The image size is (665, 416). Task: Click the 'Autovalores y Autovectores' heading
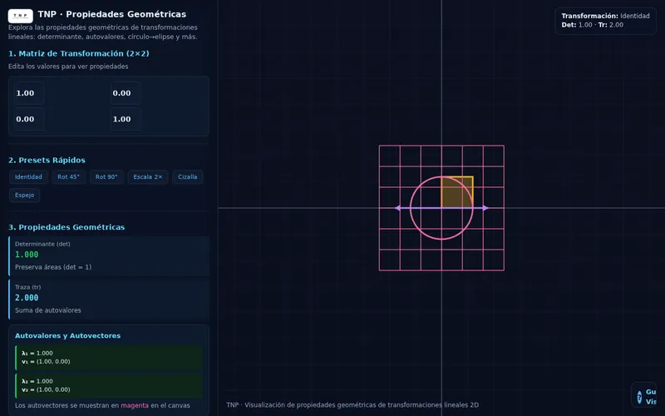(68, 336)
